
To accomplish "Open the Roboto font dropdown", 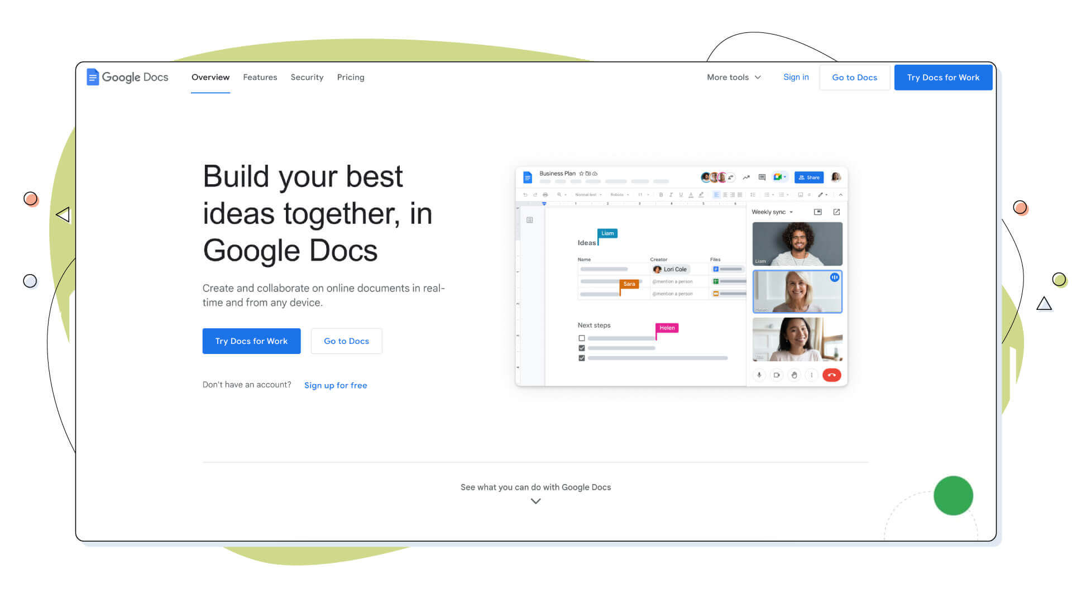I will point(620,195).
